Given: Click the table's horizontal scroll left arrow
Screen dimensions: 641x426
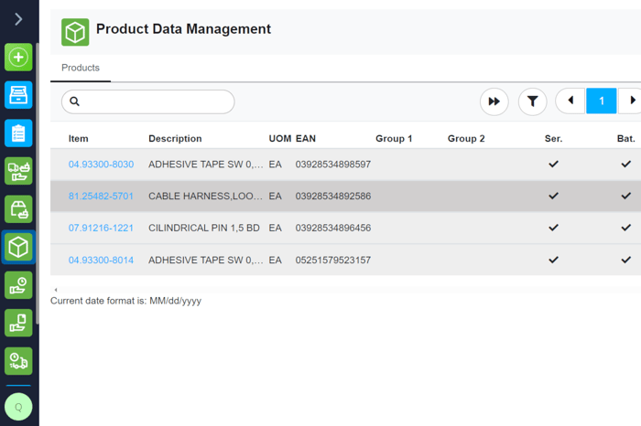Looking at the screenshot, I should (x=56, y=290).
